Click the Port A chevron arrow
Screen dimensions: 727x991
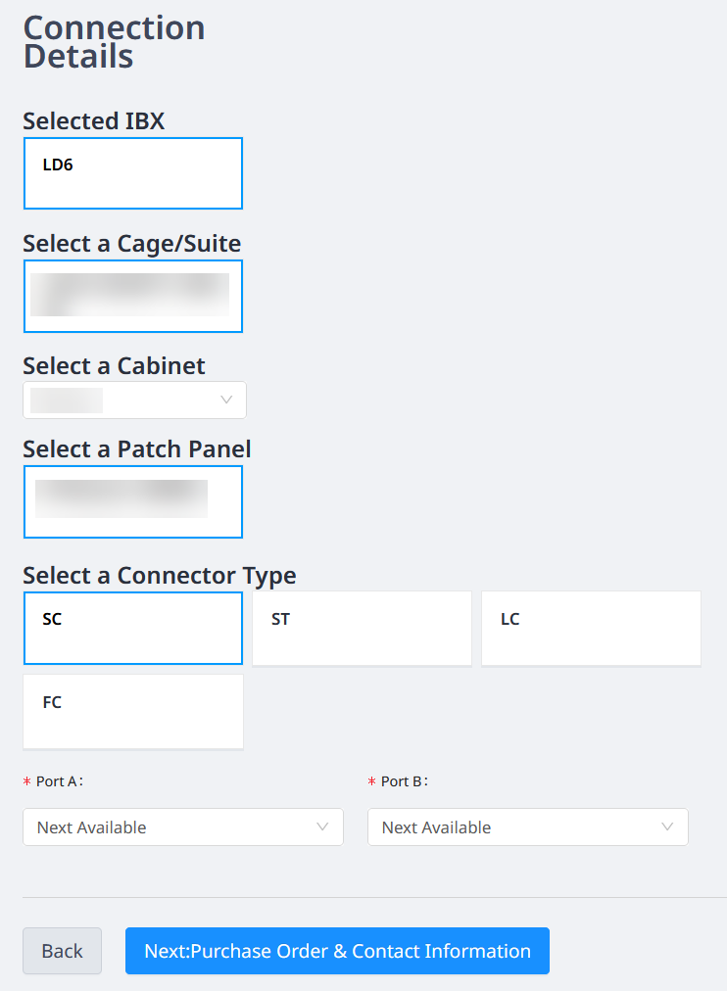point(322,826)
